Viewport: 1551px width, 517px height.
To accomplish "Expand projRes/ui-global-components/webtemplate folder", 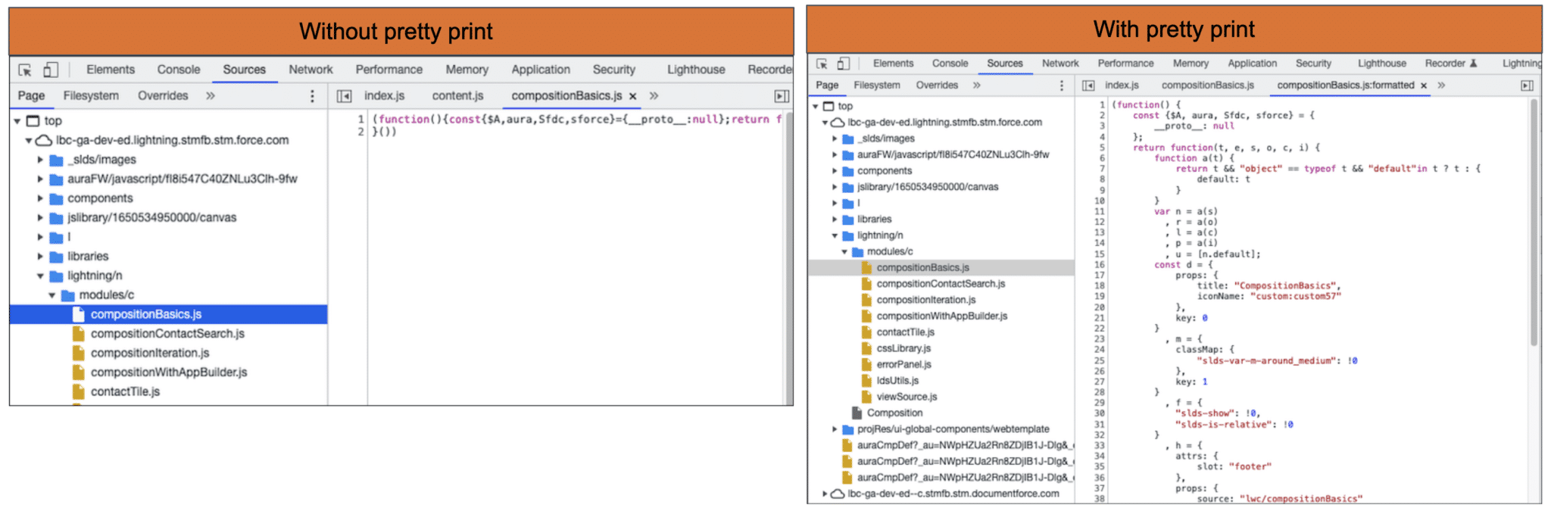I will click(x=835, y=429).
